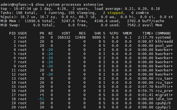The width and height of the screenshot is (177, 110).
Task: Click the pool_wo+ command name
Action: pos(164,45)
